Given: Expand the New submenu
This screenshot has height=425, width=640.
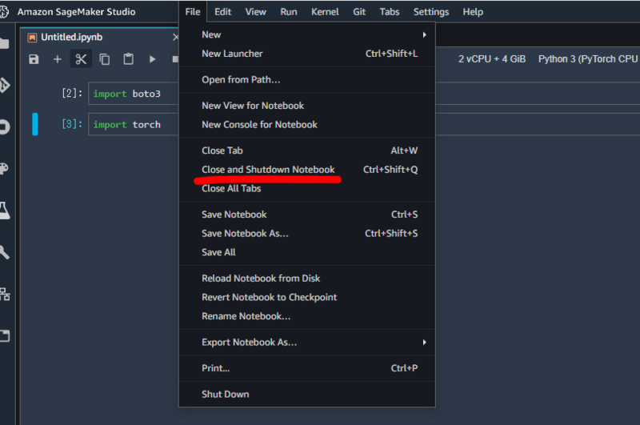Looking at the screenshot, I should [x=307, y=34].
